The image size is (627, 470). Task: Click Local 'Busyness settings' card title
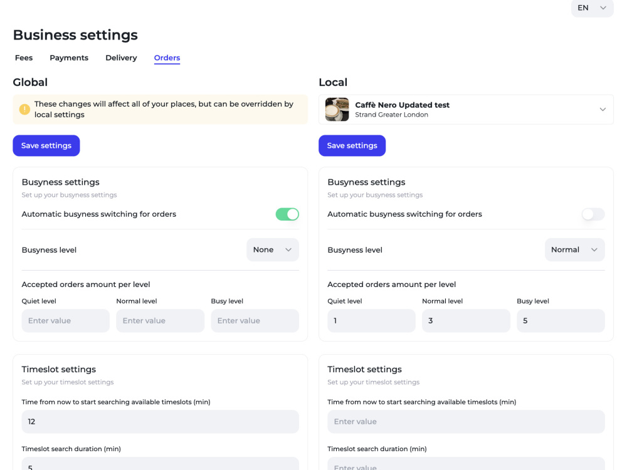click(x=366, y=182)
